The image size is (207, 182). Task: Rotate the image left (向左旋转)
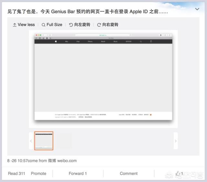pos(80,25)
